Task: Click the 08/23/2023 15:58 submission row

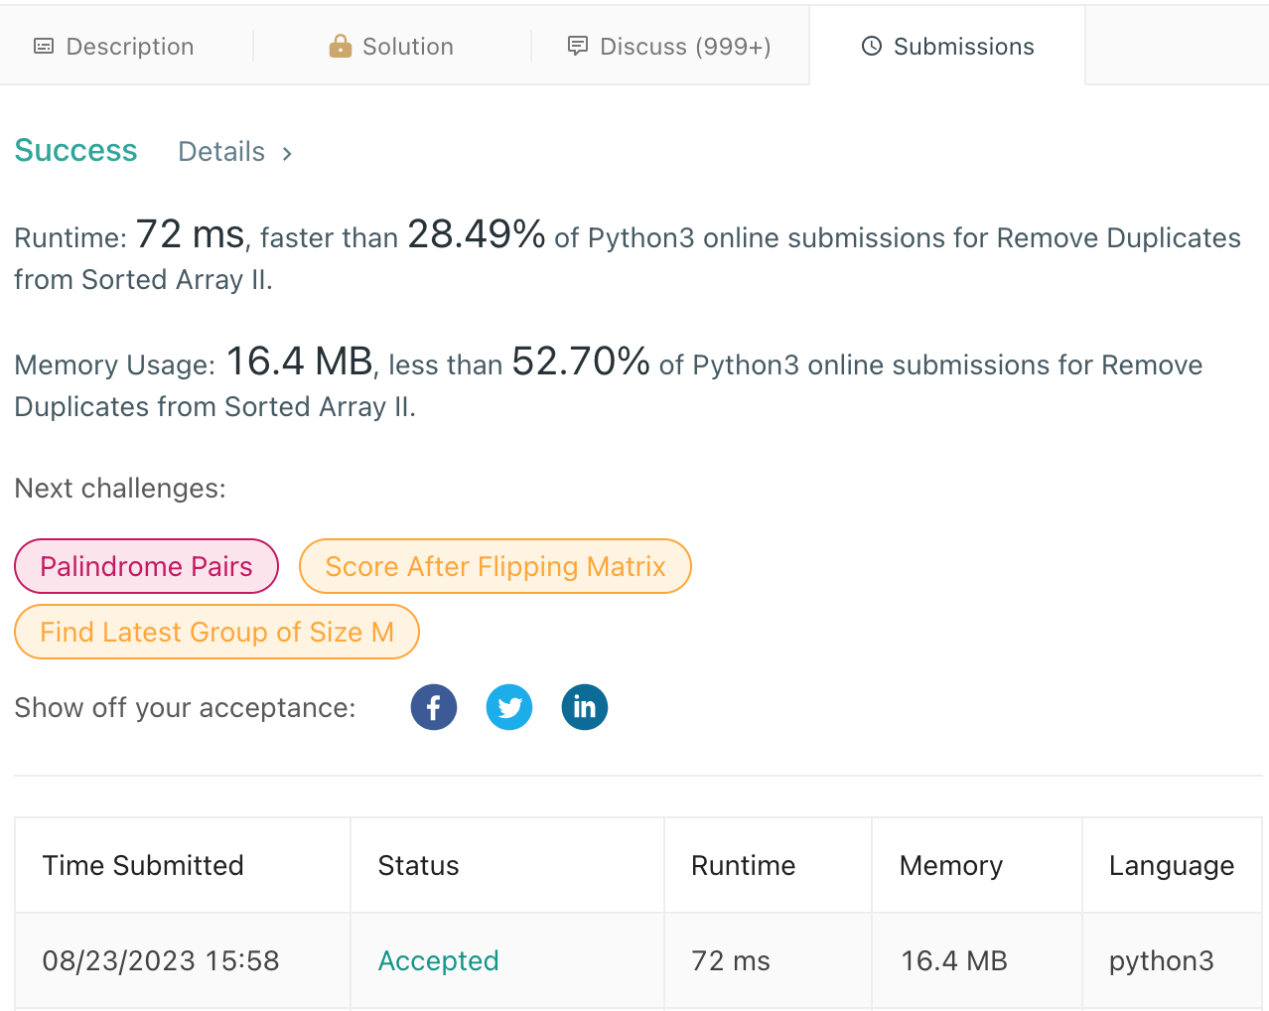Action: pos(161,960)
